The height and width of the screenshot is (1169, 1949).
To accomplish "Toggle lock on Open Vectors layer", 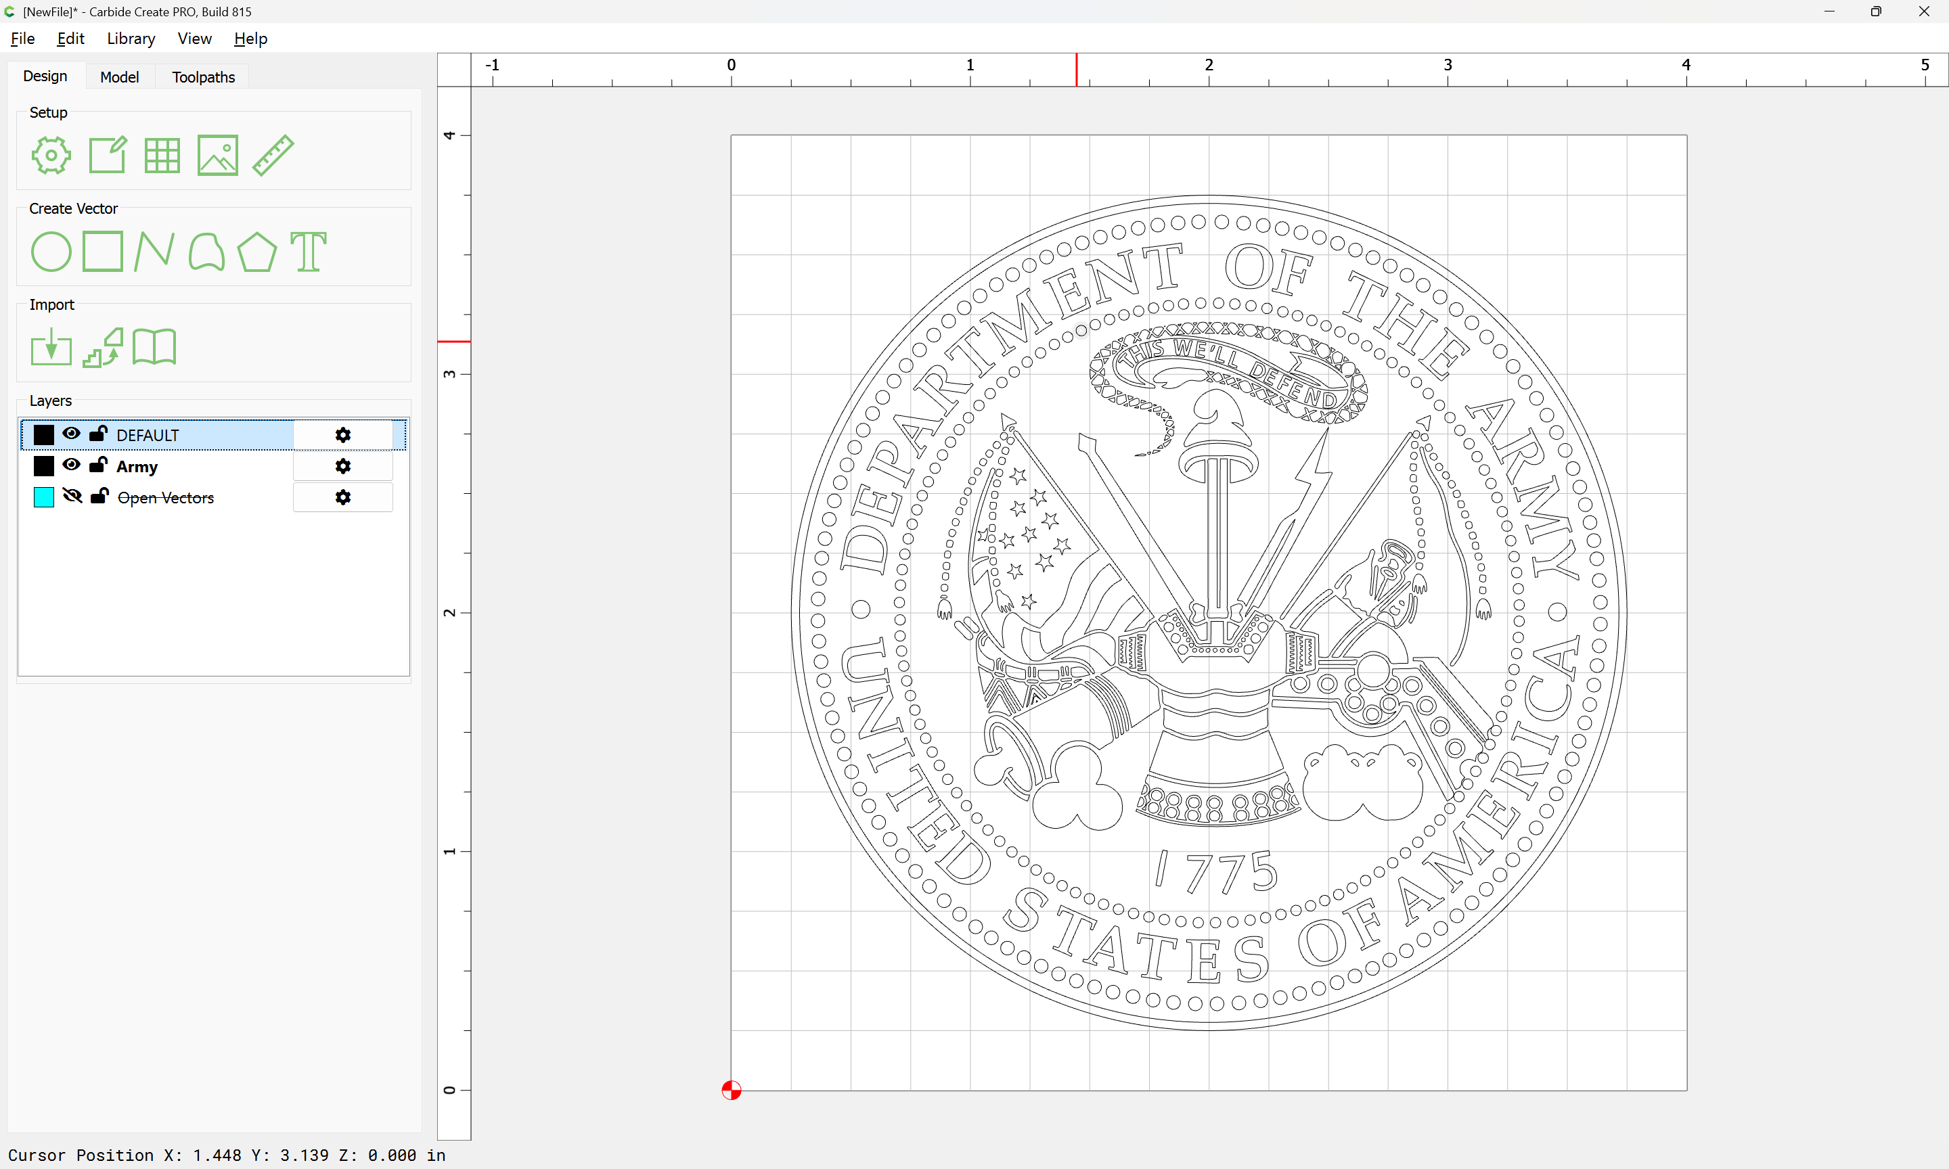I will click(99, 495).
